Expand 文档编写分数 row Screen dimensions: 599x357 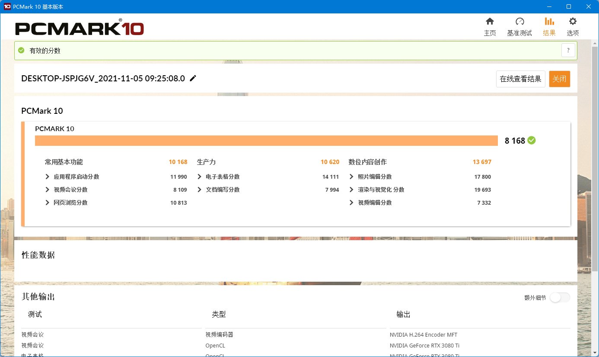pyautogui.click(x=200, y=190)
